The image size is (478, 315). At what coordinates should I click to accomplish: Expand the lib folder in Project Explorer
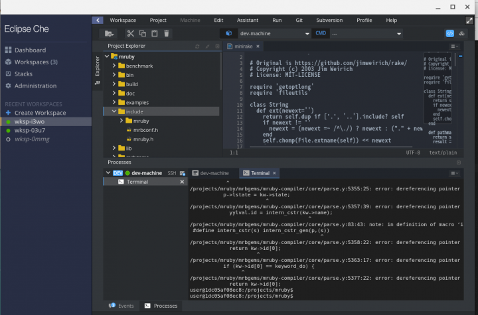(x=114, y=148)
